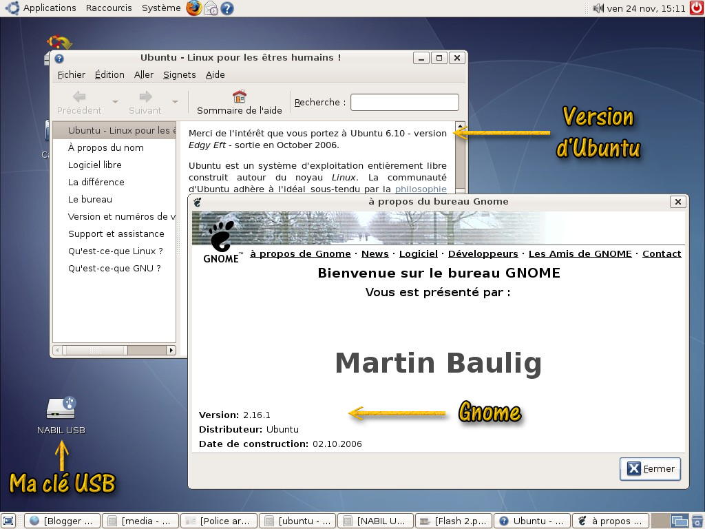The height and width of the screenshot is (529, 705).
Task: Switch to [Police ar taskbar window
Action: click(219, 521)
